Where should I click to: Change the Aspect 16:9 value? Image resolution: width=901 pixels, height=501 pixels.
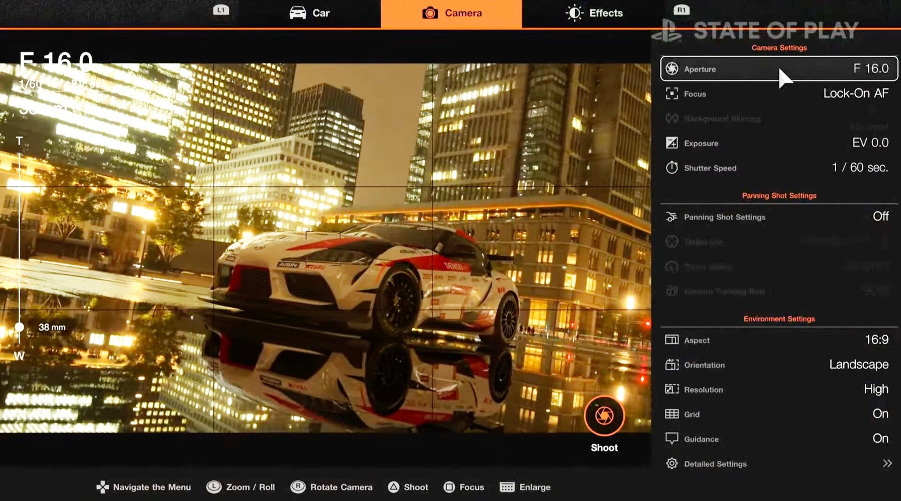point(877,339)
